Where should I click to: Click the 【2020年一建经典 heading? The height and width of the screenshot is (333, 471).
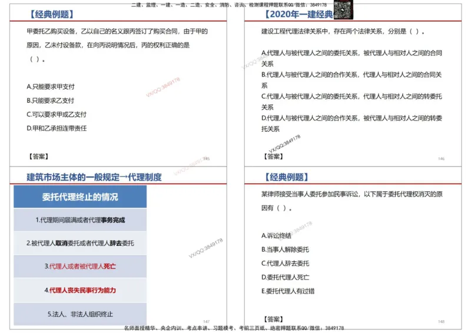pyautogui.click(x=298, y=14)
